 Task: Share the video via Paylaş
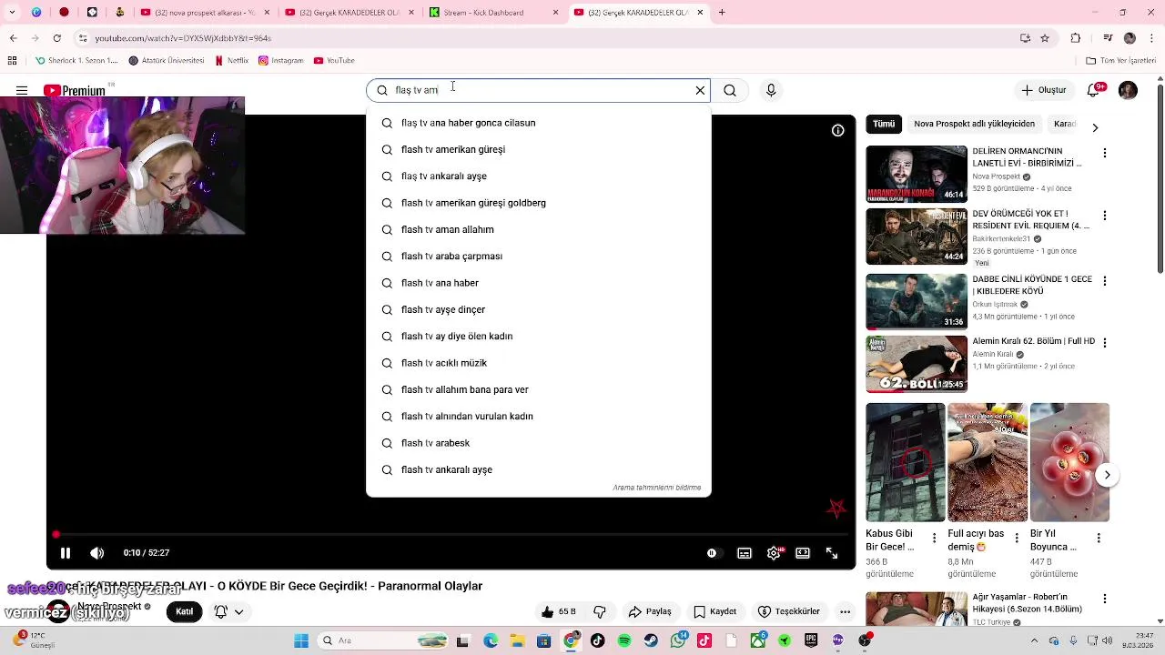click(650, 611)
